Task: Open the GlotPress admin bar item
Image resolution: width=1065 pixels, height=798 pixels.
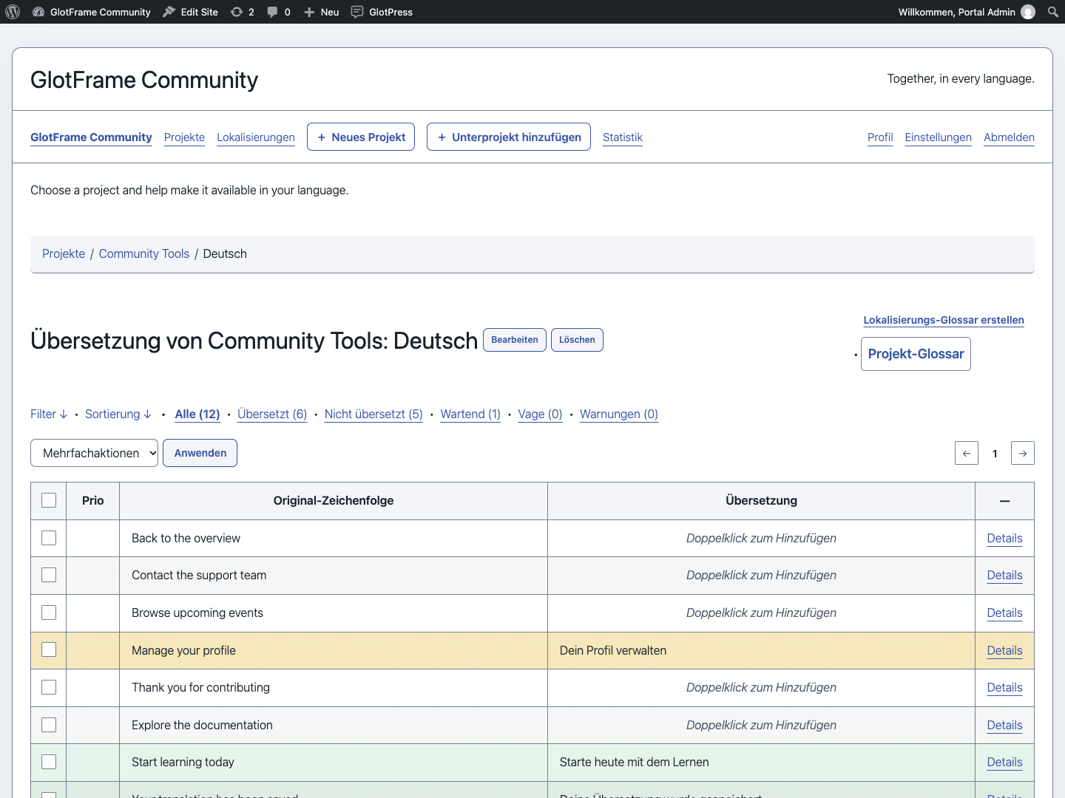Action: click(x=382, y=12)
